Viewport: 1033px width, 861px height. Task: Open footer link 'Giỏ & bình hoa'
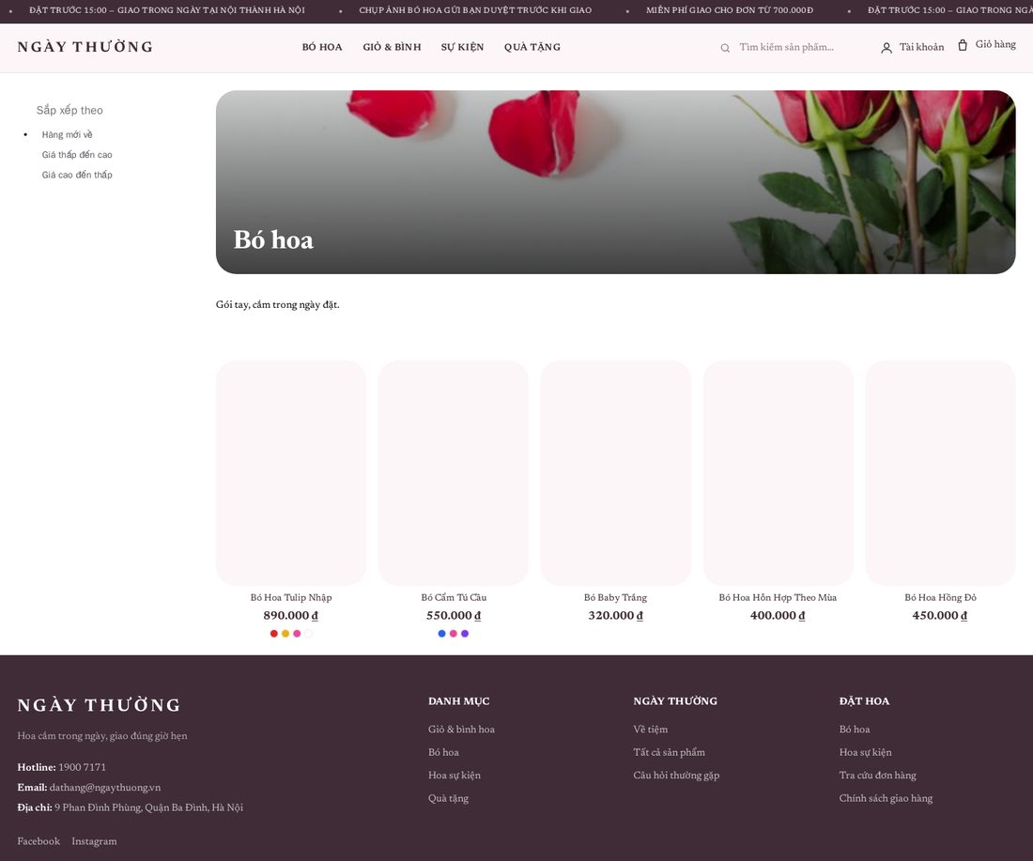(461, 730)
